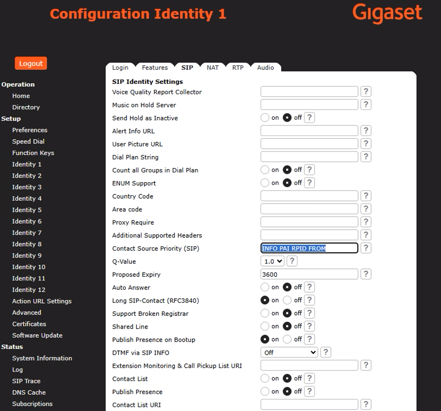Image resolution: width=441 pixels, height=411 pixels.
Task: Expand the Q-Value dropdown
Action: point(272,261)
